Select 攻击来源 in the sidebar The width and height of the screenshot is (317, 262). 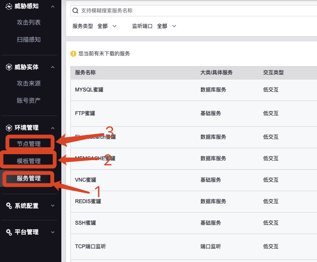[x=29, y=83]
